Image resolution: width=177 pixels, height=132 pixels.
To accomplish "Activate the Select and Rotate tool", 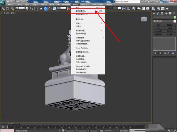I will tap(50, 8).
